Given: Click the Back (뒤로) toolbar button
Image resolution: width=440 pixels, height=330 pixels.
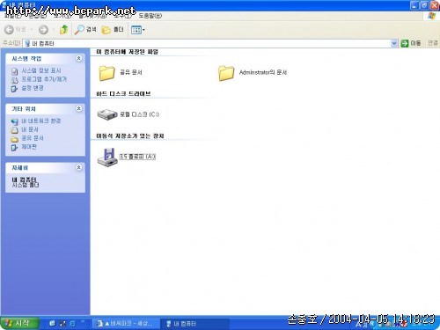Looking at the screenshot, I should tap(15, 29).
